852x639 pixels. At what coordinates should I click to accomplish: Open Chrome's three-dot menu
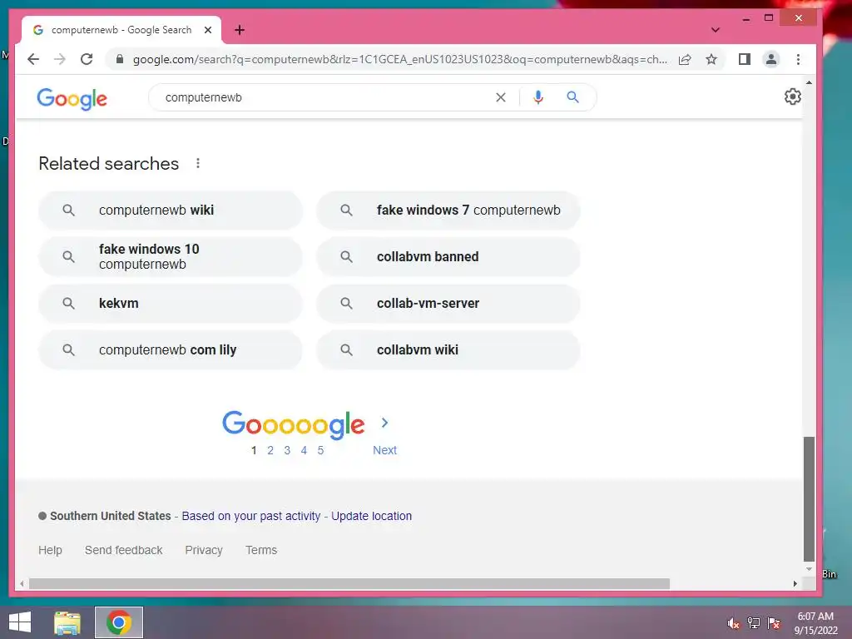coord(798,59)
